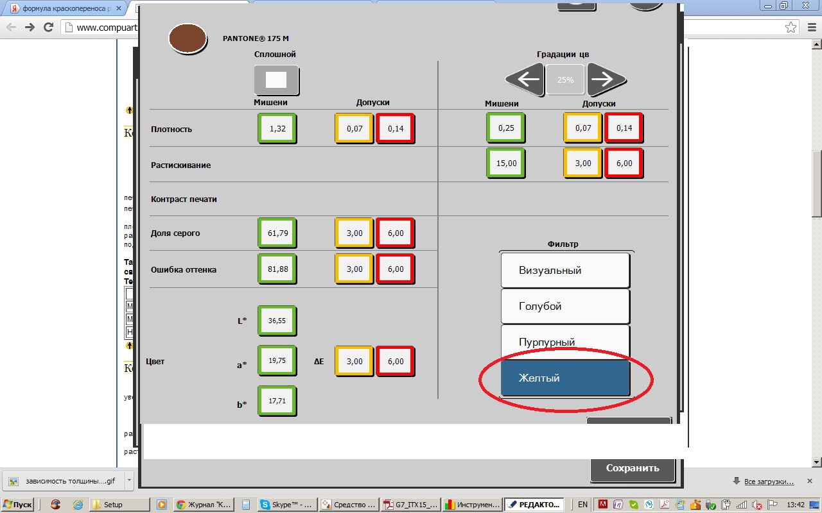Edit Ошибка оттенка red tolerance 6,00
Image resolution: width=822 pixels, height=513 pixels.
[x=395, y=269]
